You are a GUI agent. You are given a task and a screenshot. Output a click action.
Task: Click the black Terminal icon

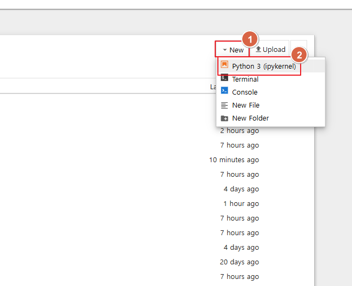point(224,78)
